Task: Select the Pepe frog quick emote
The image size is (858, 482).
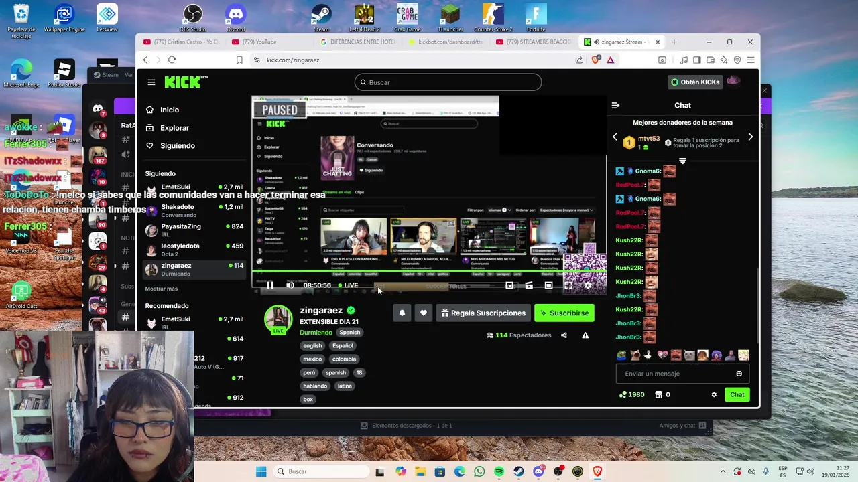Action: tap(622, 355)
